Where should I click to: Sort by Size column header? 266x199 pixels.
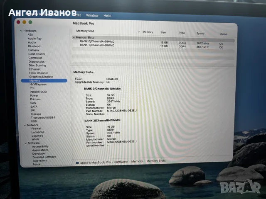163,32
